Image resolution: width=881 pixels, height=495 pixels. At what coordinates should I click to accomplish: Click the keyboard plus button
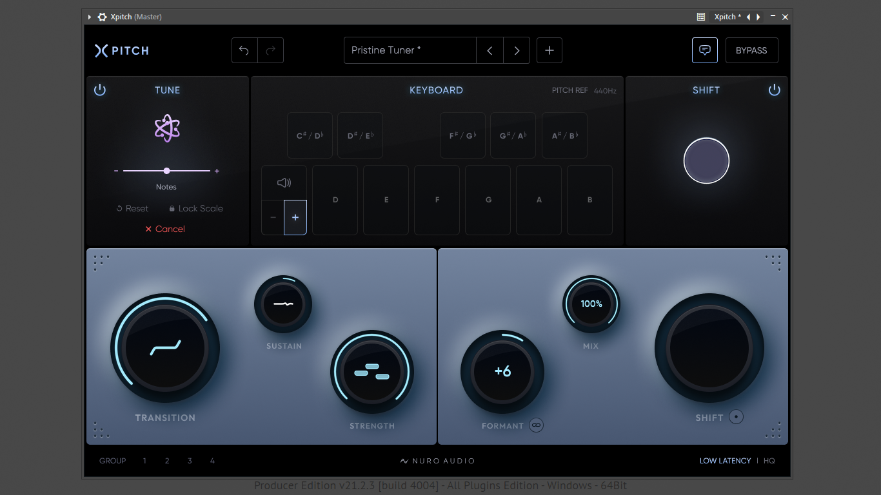point(295,217)
